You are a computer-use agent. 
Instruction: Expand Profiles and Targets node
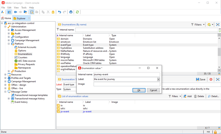(5, 78)
